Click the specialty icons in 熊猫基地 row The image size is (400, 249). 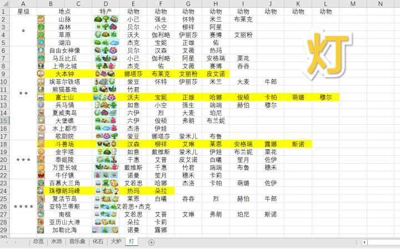(x=104, y=89)
